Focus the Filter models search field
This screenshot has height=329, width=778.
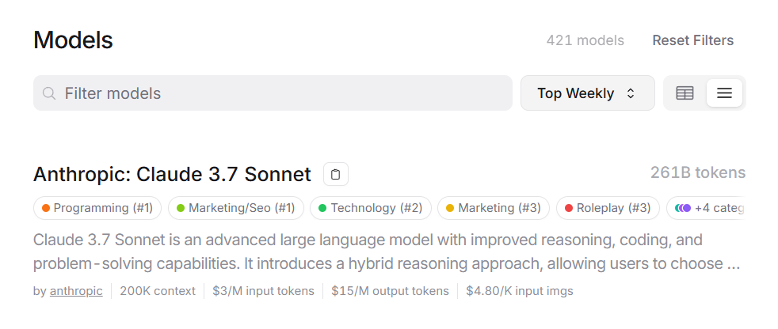click(x=273, y=93)
